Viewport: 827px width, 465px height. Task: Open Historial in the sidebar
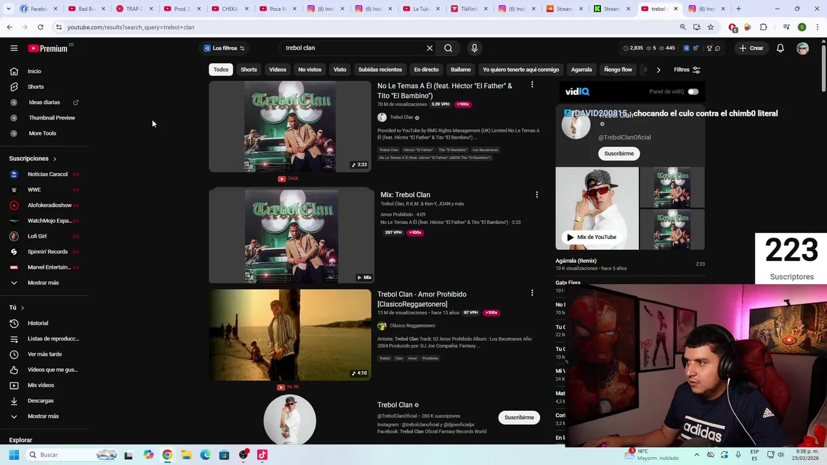click(x=37, y=323)
